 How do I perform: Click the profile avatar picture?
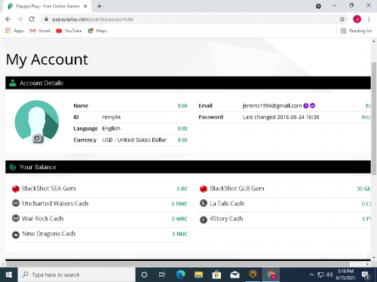(x=37, y=122)
